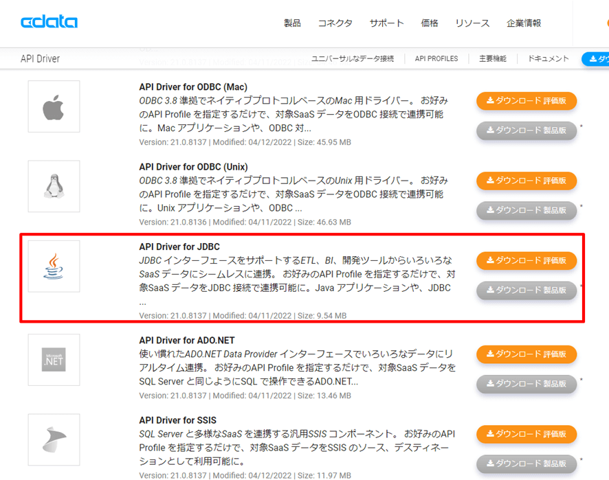The width and height of the screenshot is (609, 480).
Task: Click the ADO.NET version line, 13.46 MB
Action: point(245,396)
